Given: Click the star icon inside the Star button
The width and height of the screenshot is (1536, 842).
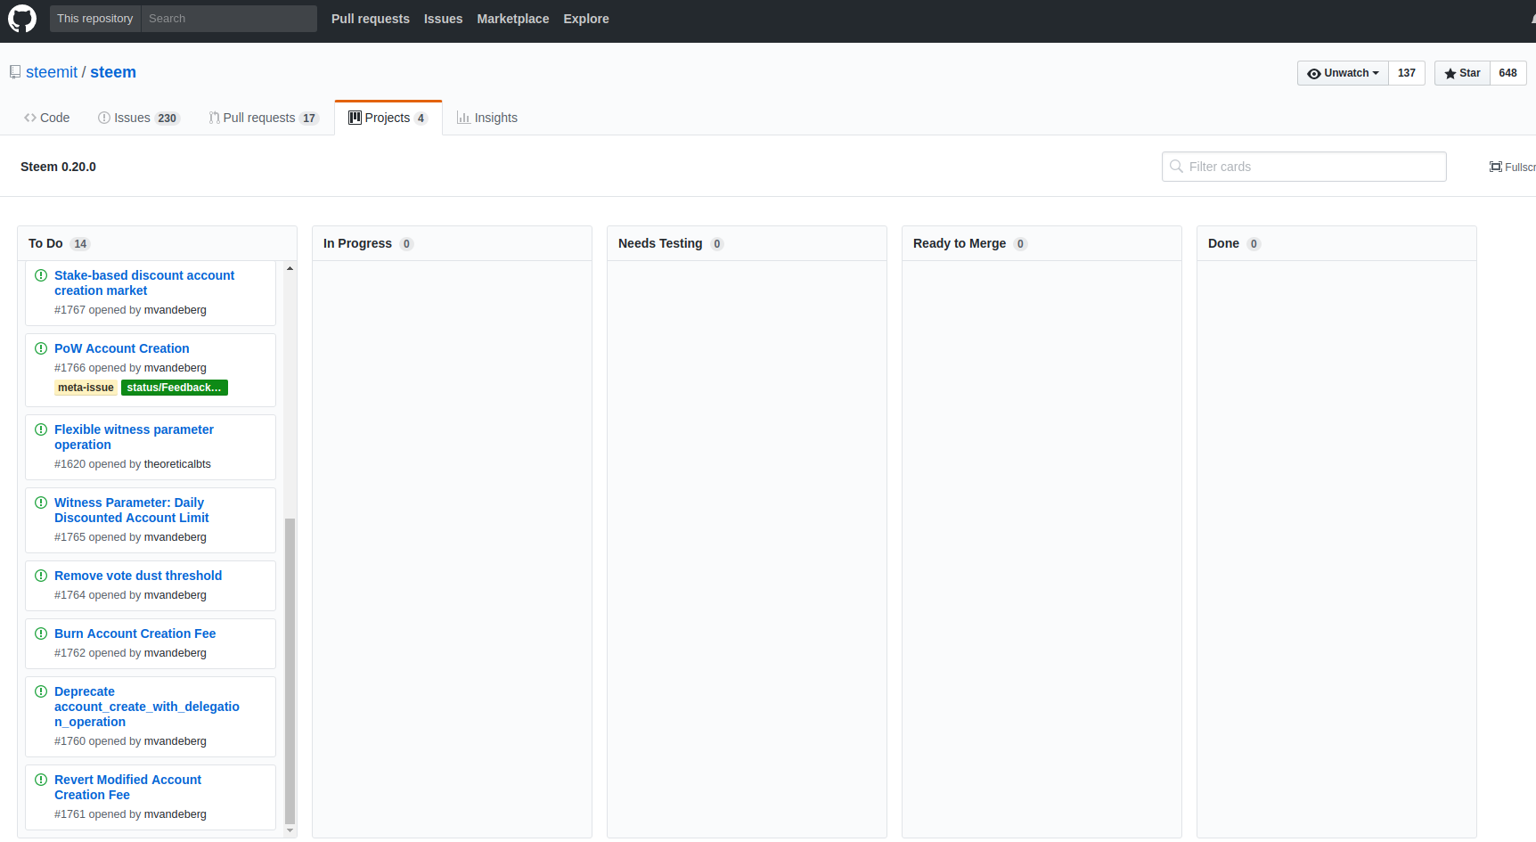Looking at the screenshot, I should tap(1449, 73).
